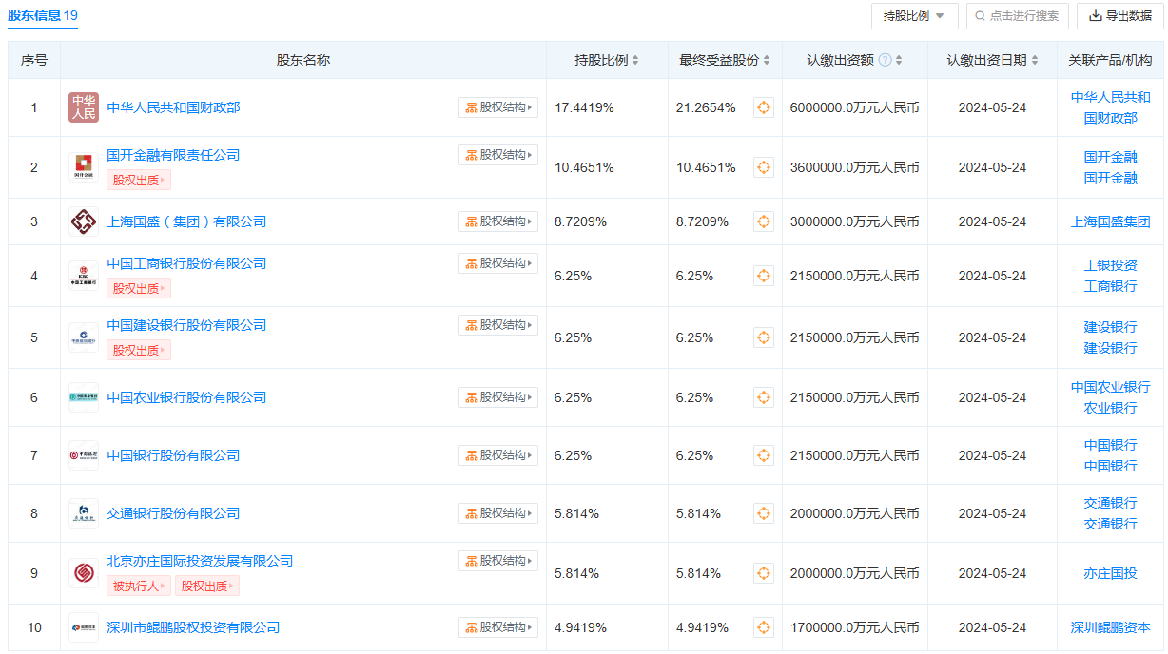Viewport: 1168px width, 654px height.
Task: Click the penetration icon in 上海国盛 row
Action: tap(763, 221)
